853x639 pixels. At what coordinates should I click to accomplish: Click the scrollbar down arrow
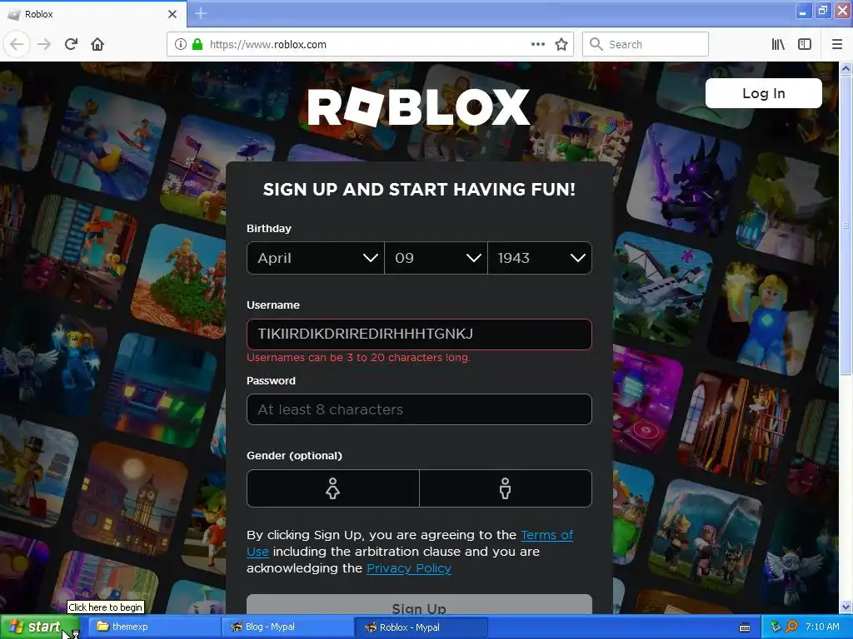coord(846,607)
